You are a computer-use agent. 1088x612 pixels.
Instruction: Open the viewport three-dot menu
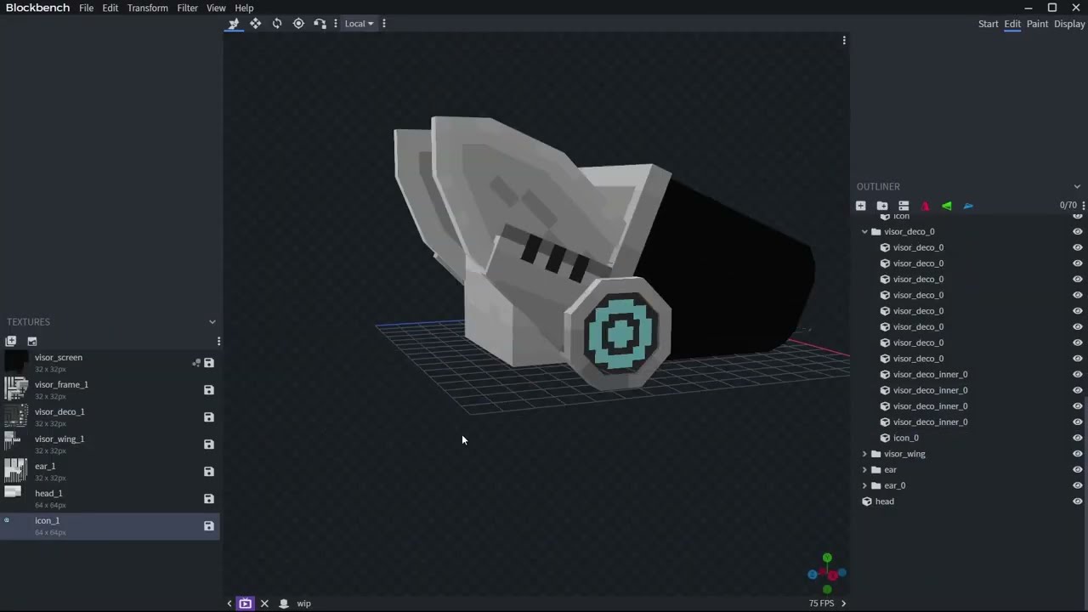(x=844, y=41)
